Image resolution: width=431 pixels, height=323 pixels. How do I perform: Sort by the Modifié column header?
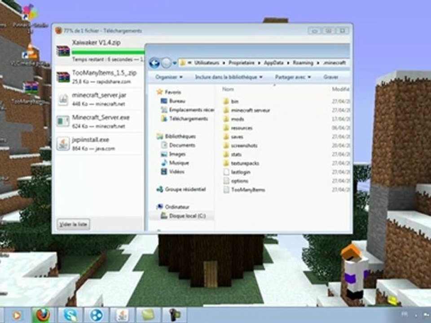tap(341, 89)
